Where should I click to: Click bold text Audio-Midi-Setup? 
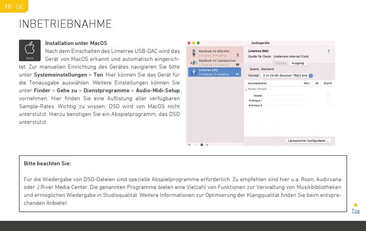[x=158, y=90]
